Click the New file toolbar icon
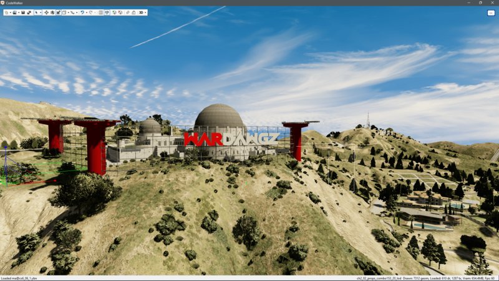The width and height of the screenshot is (499, 281). [x=7, y=12]
